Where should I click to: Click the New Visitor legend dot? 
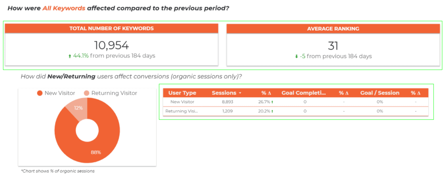coord(40,93)
